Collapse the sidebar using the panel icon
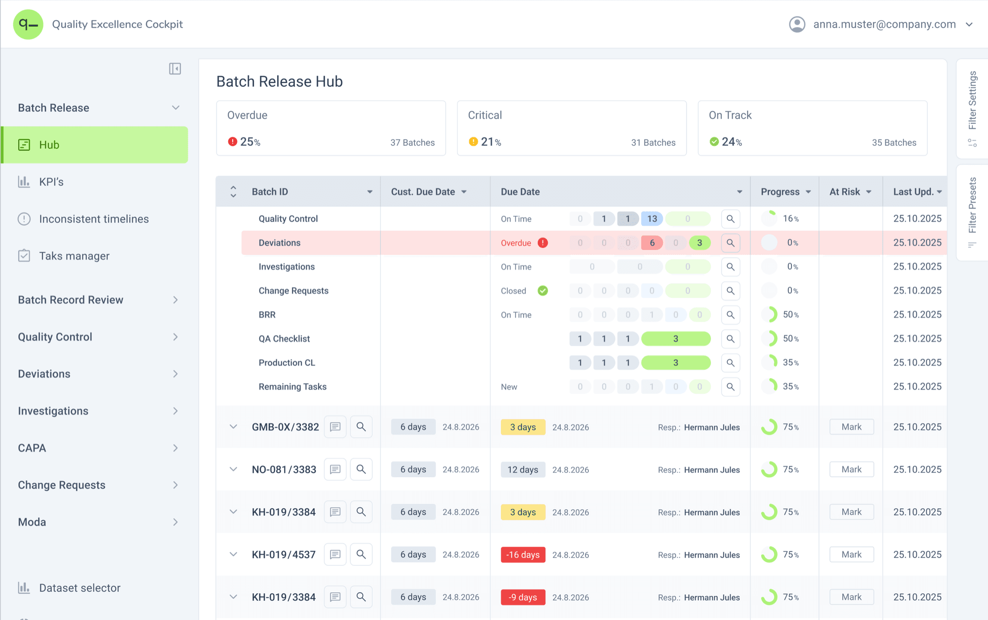 175,69
